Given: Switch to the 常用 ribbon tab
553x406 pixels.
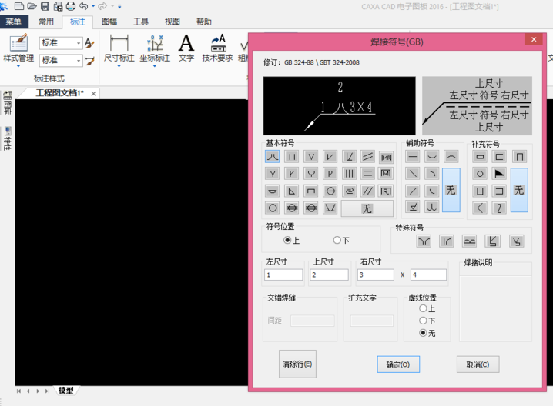Looking at the screenshot, I should point(46,22).
